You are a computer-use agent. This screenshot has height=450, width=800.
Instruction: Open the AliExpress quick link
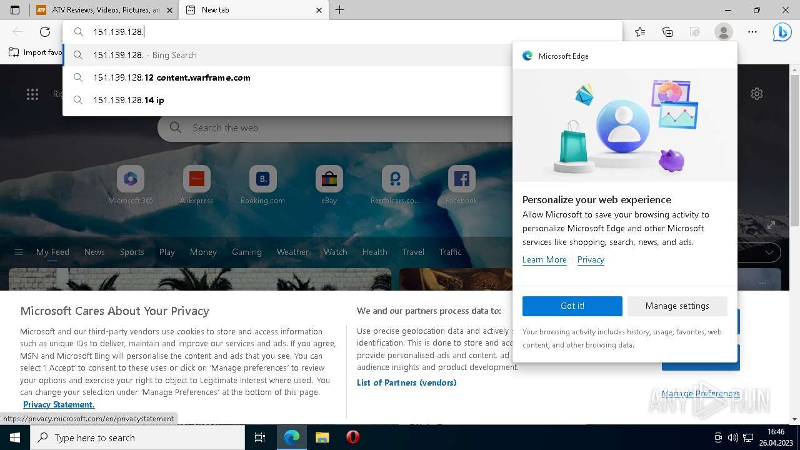click(197, 186)
